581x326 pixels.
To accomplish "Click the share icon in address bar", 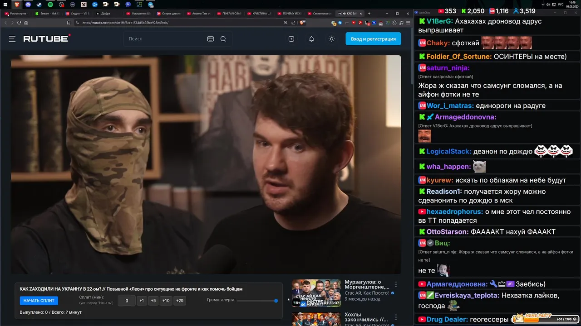I will [x=294, y=23].
